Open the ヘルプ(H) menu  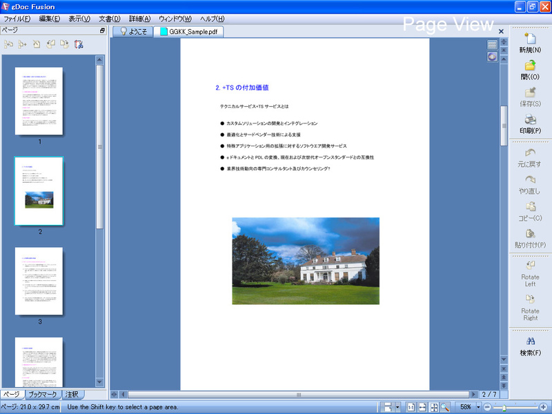[212, 19]
